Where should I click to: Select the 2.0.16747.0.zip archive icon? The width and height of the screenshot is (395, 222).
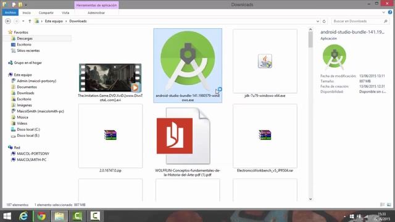click(110, 135)
